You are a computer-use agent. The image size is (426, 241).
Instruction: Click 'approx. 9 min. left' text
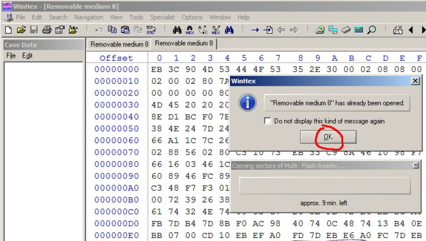324,203
